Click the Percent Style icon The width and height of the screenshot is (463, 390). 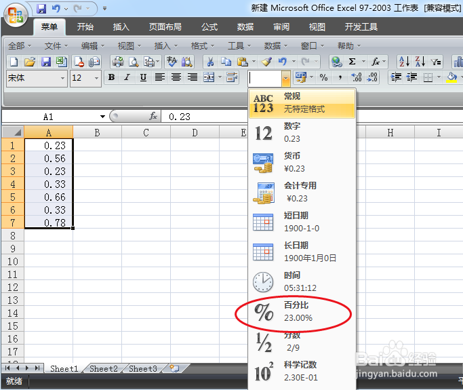[x=323, y=78]
